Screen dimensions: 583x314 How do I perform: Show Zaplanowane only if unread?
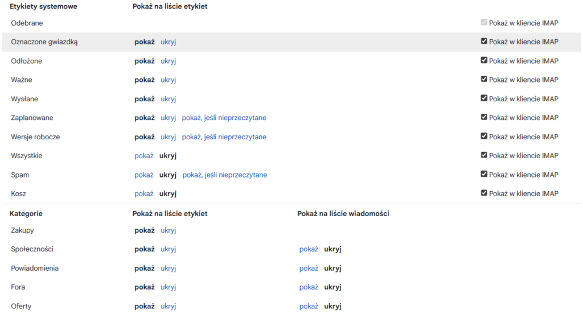point(224,118)
